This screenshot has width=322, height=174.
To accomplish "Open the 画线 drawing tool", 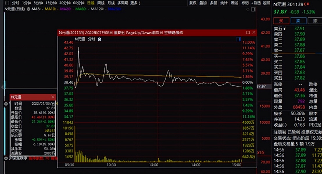I will (x=234, y=3).
